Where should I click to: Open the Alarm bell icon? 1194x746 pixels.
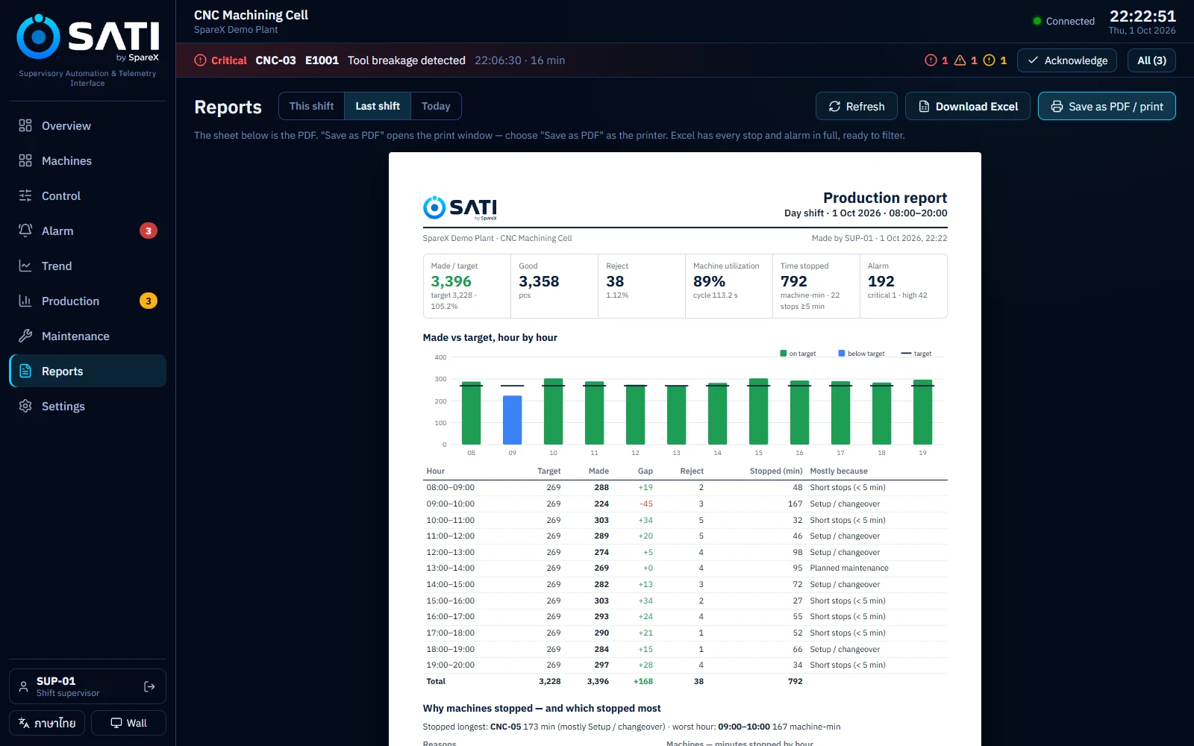point(25,231)
